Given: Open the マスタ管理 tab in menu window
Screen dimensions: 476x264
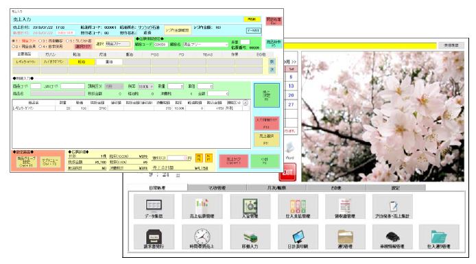Looking at the screenshot, I should point(217,188).
